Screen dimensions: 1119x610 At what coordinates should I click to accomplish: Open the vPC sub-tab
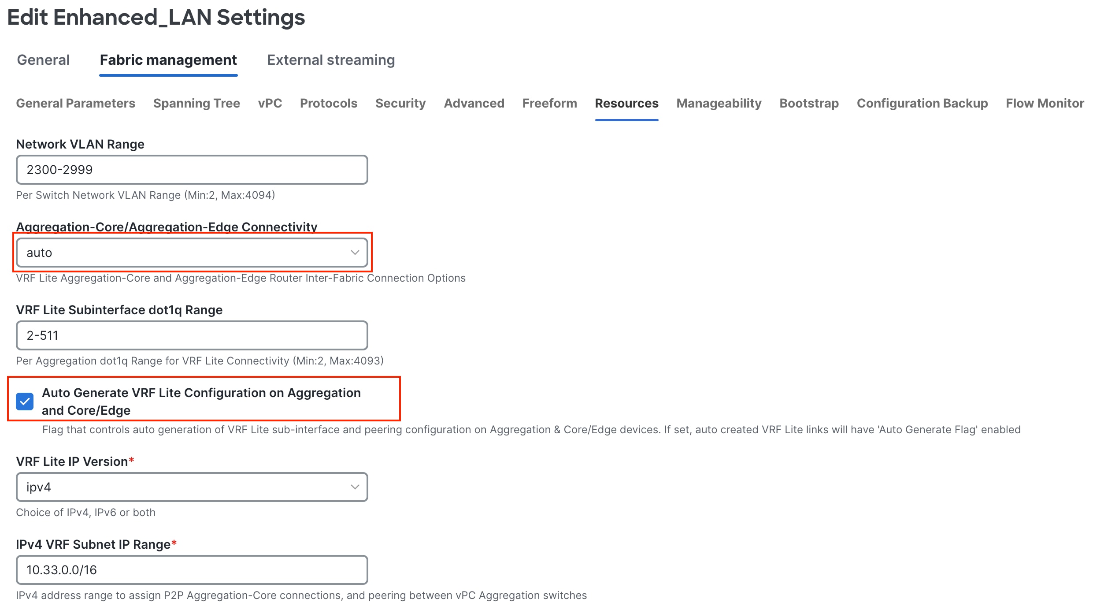[x=270, y=103]
